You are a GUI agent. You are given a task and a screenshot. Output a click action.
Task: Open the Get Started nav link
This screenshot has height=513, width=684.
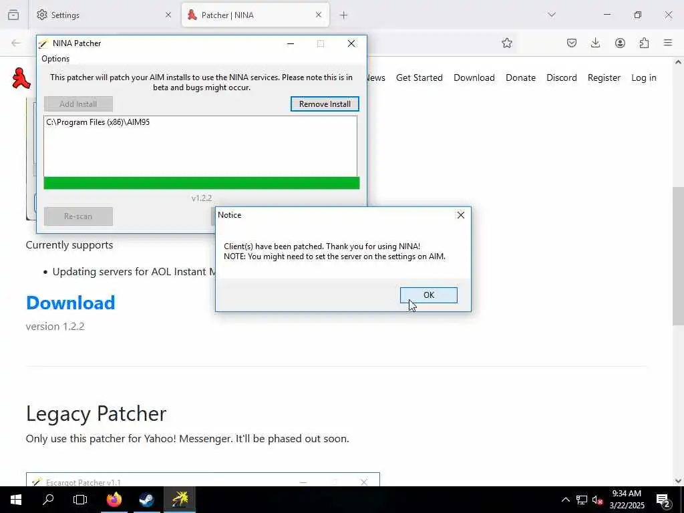pos(419,77)
